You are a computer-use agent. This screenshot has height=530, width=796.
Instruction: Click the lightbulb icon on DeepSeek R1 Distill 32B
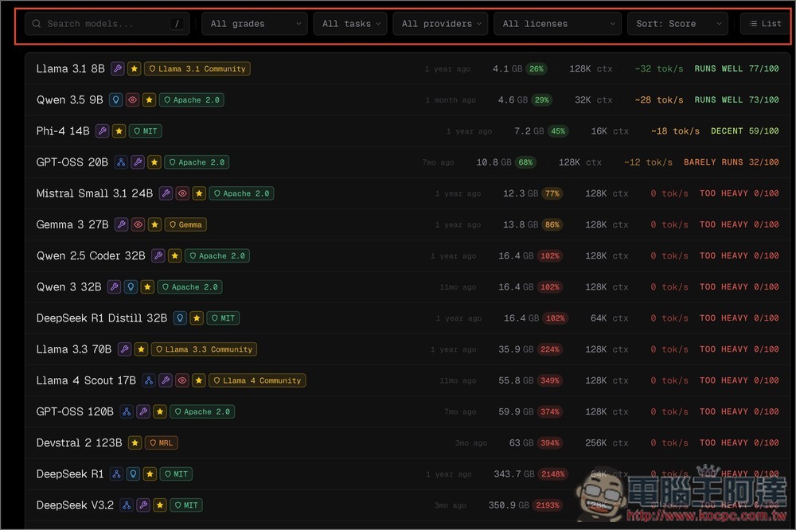[180, 318]
